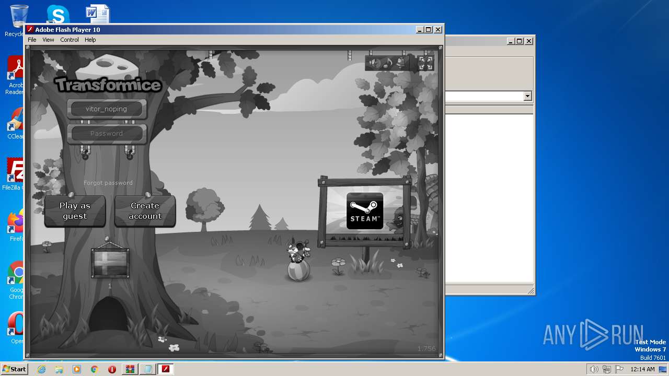Open the language flag selector sign
Image resolution: width=669 pixels, height=376 pixels.
pos(110,263)
